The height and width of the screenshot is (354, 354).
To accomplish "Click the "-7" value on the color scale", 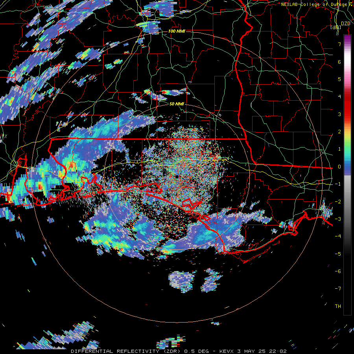I will pyautogui.click(x=338, y=289).
